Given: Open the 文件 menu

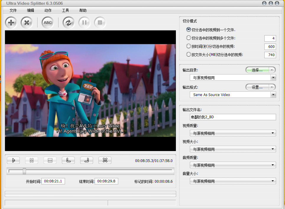Looking at the screenshot, I should point(13,10).
